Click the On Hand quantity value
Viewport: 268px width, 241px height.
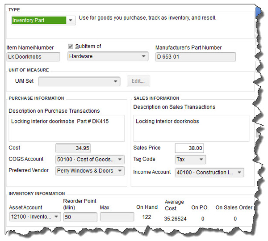(146, 217)
